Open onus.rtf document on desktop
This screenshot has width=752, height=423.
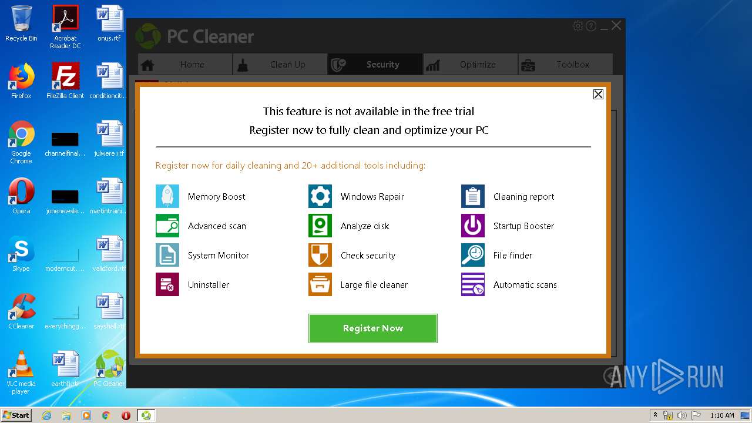click(109, 23)
